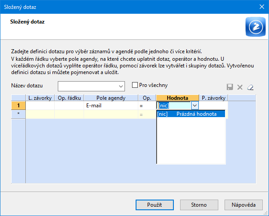Screen dimensions: 269x216
Task: Open help with Nápověda button
Action: pyautogui.click(x=244, y=205)
